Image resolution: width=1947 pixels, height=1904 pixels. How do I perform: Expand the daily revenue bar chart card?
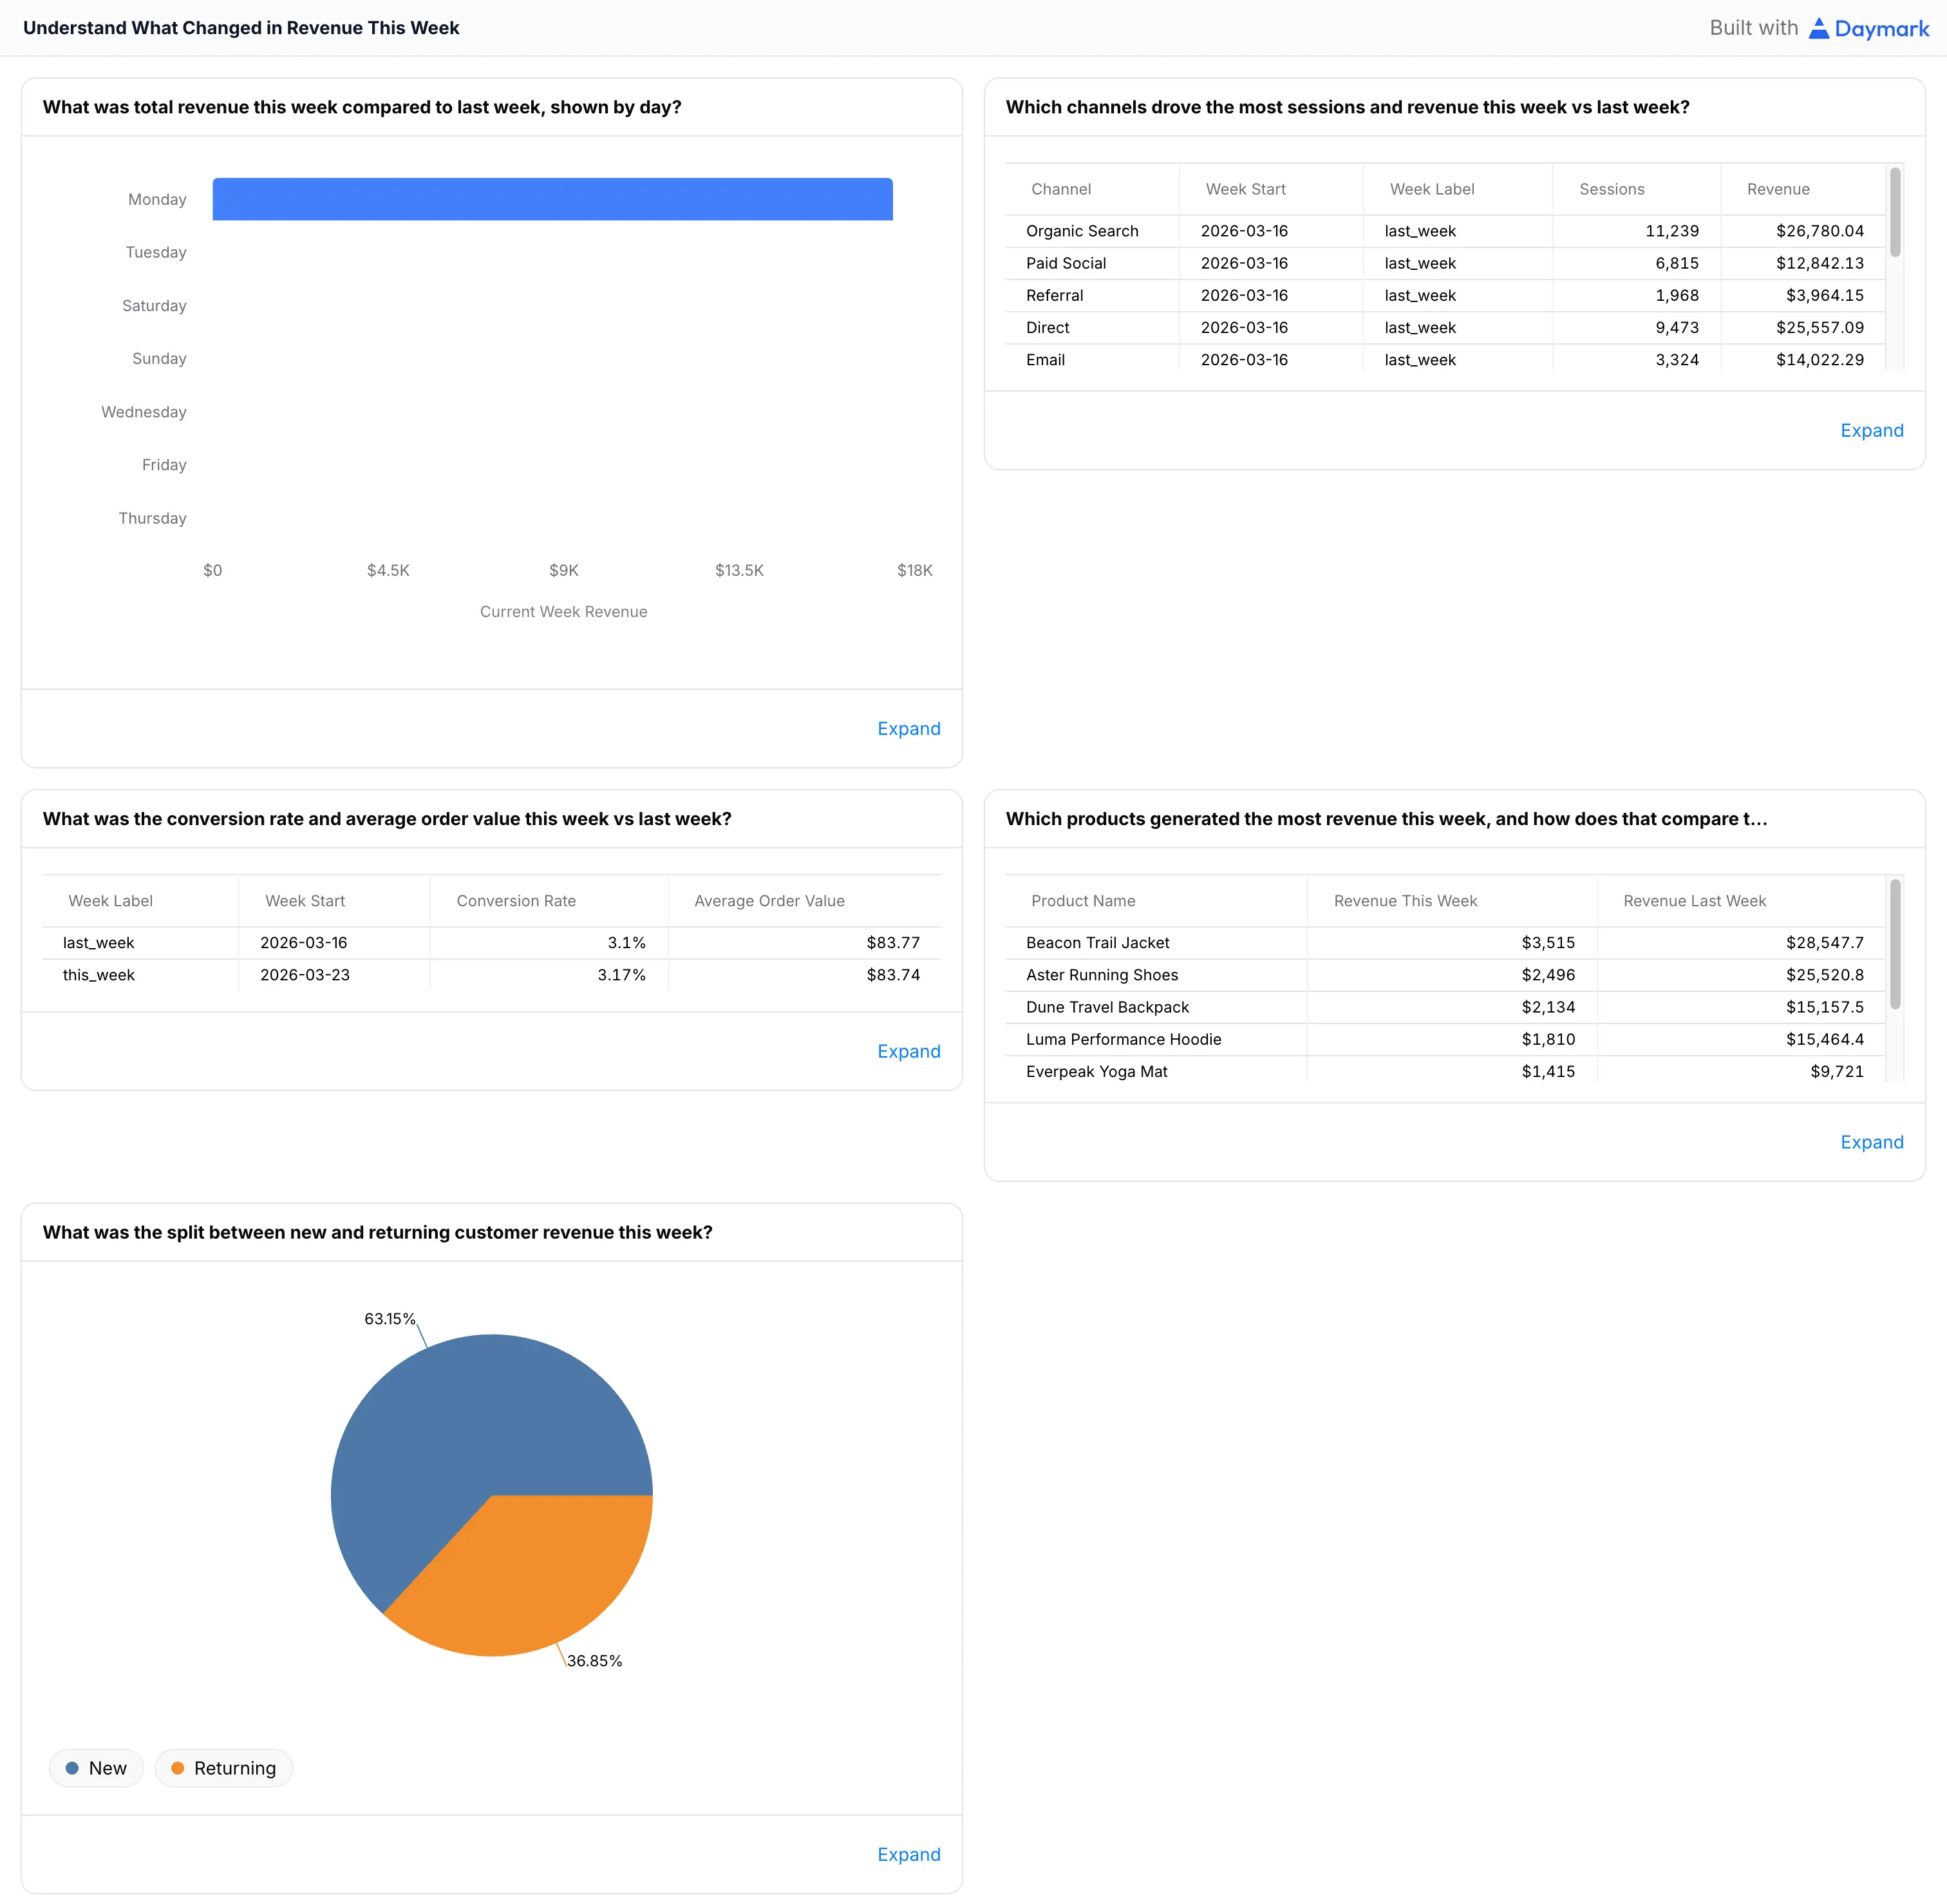[x=908, y=728]
